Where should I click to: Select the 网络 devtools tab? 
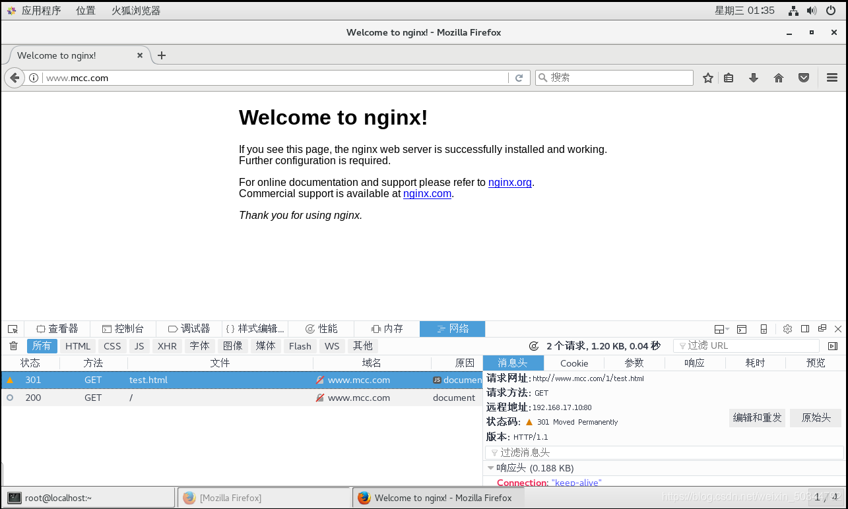pos(453,328)
